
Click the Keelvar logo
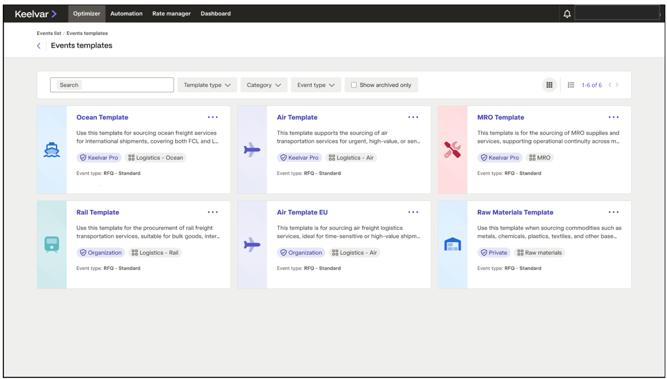click(36, 14)
